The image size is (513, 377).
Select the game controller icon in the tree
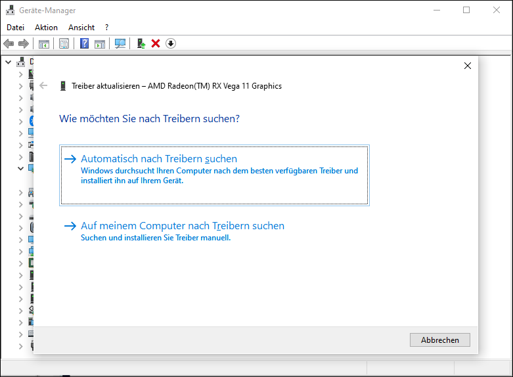31,192
